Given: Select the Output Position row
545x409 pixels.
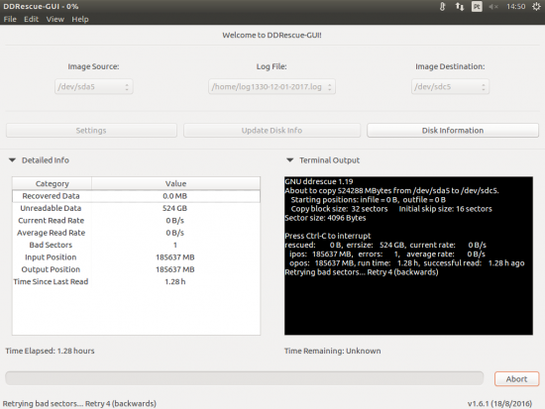Looking at the screenshot, I should pyautogui.click(x=137, y=269).
